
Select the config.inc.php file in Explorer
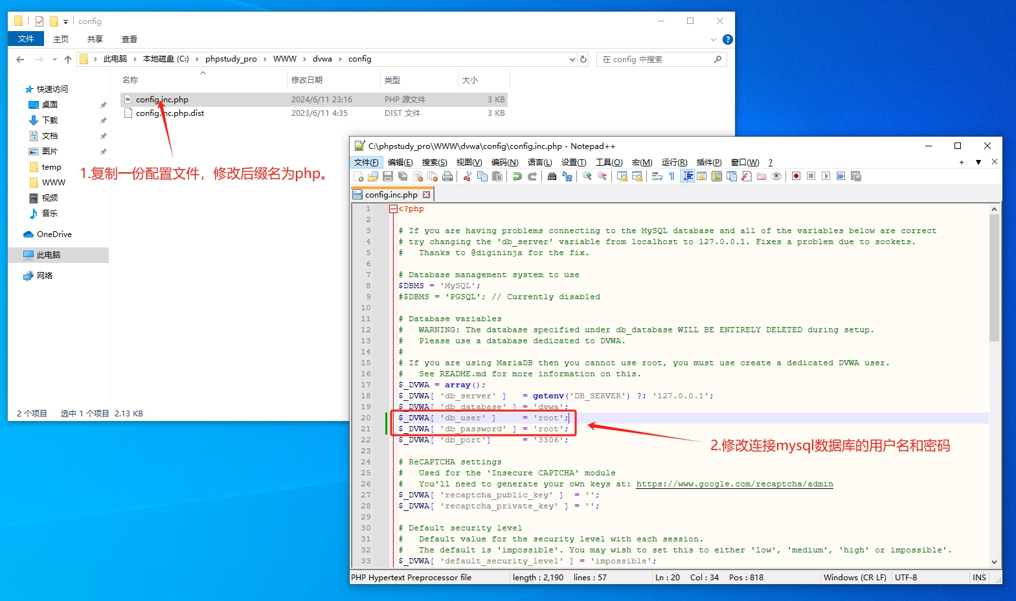pyautogui.click(x=313, y=100)
